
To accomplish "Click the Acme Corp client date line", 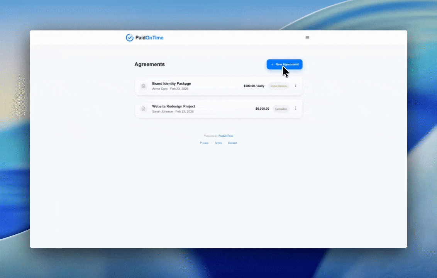I will [170, 89].
